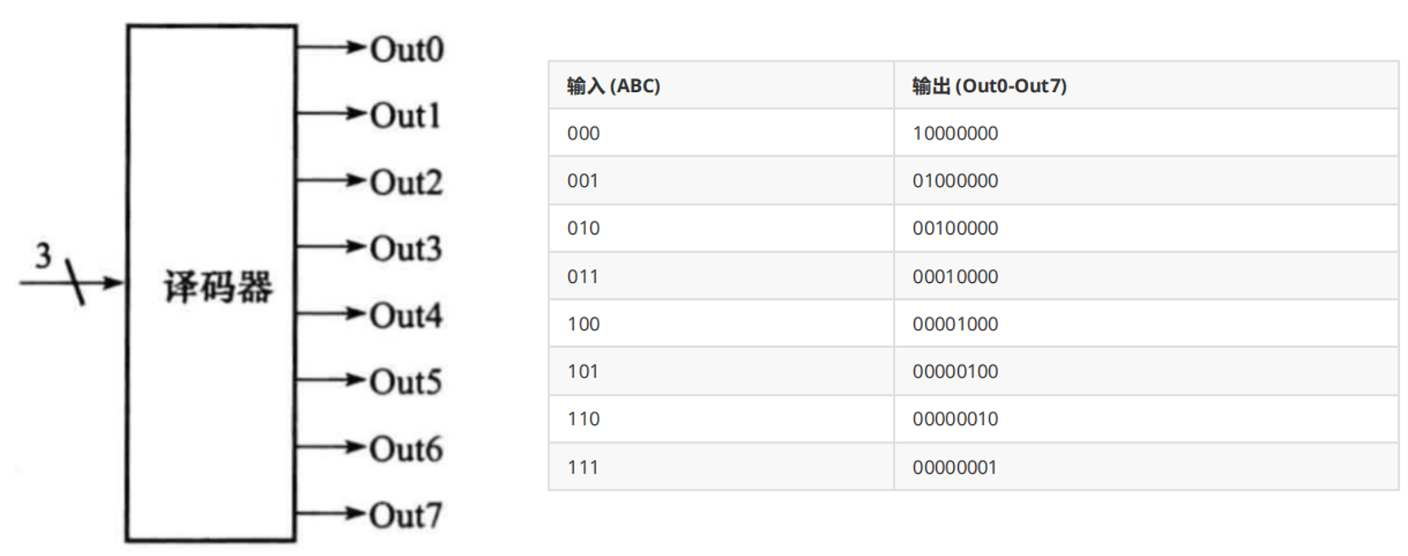Screen dimensions: 1408x556
Task: Select the Out7 output label
Action: pos(406,515)
